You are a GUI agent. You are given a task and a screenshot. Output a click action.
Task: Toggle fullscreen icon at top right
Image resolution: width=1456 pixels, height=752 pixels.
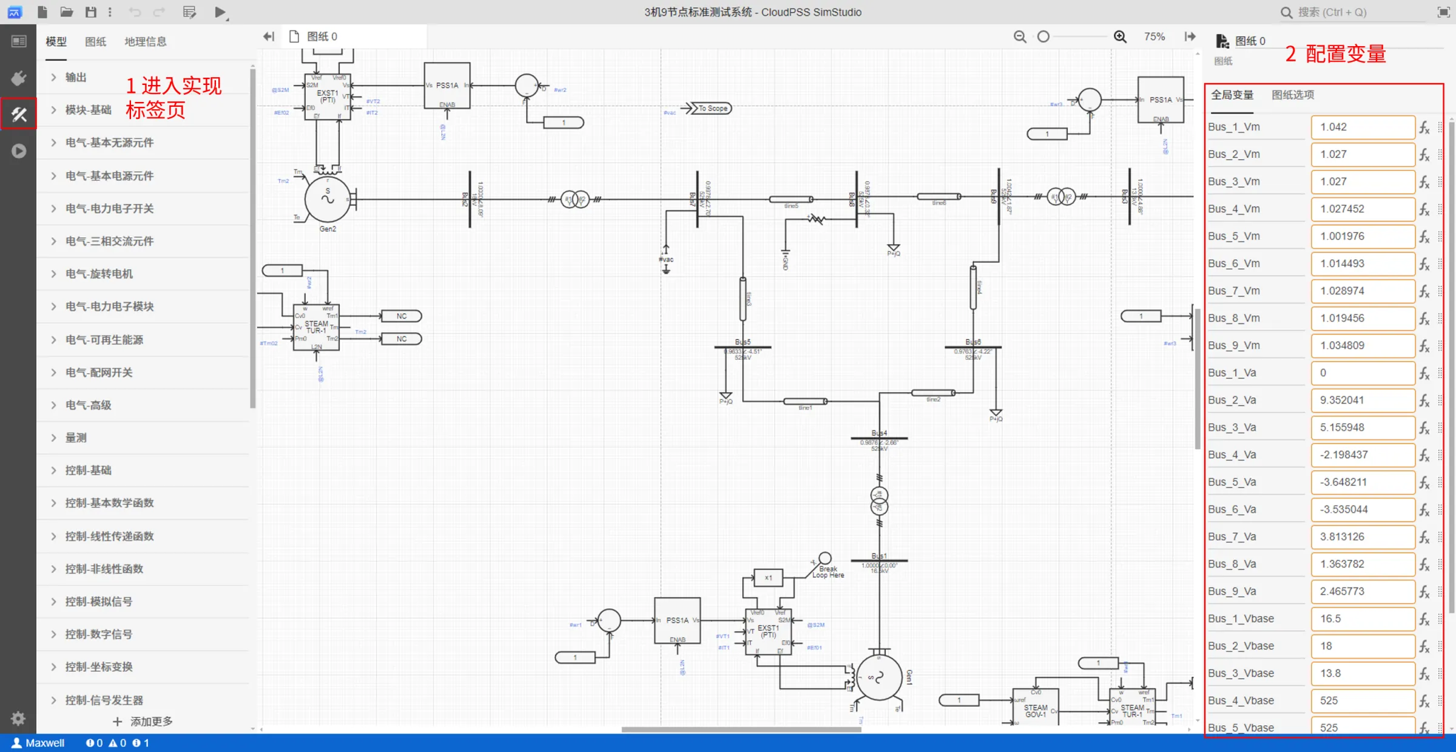tap(1443, 12)
